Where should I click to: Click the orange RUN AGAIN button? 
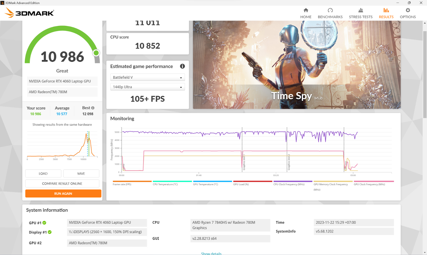pyautogui.click(x=63, y=193)
